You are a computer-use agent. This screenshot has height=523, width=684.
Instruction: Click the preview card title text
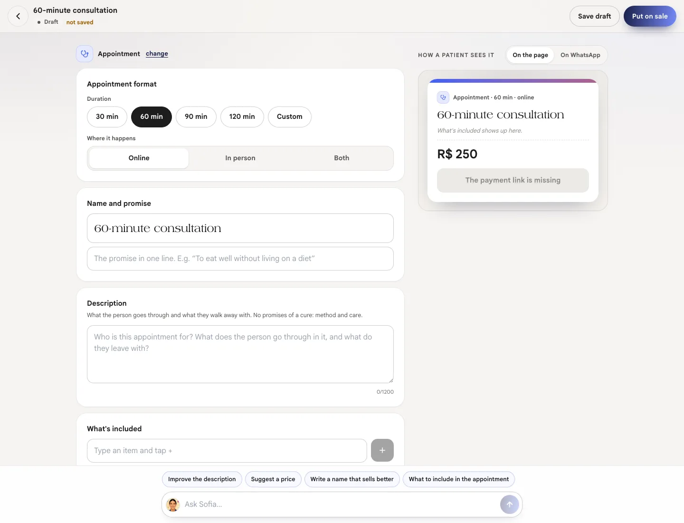click(501, 115)
